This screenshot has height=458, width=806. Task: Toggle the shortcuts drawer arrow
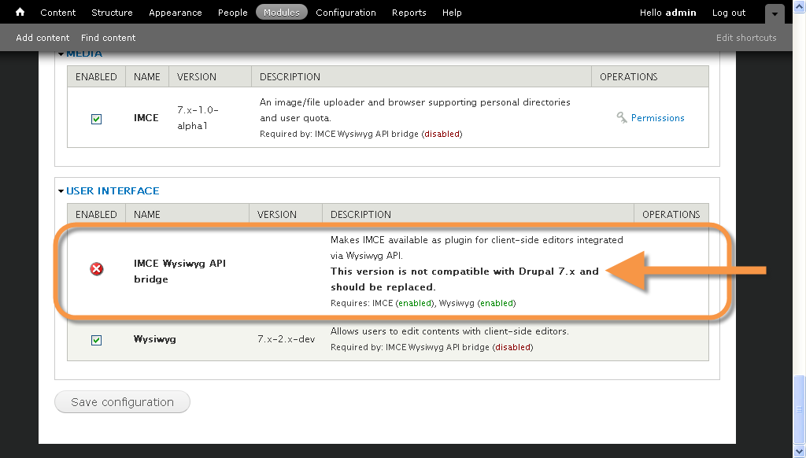point(775,14)
